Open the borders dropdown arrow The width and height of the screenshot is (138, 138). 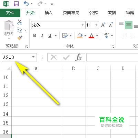(x=71, y=36)
